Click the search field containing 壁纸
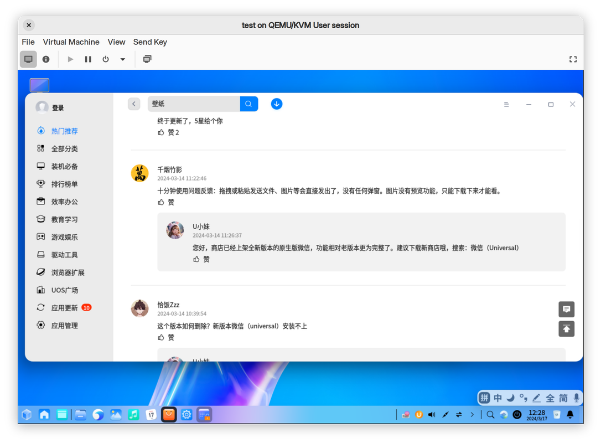Viewport: 601px width, 443px height. (194, 104)
